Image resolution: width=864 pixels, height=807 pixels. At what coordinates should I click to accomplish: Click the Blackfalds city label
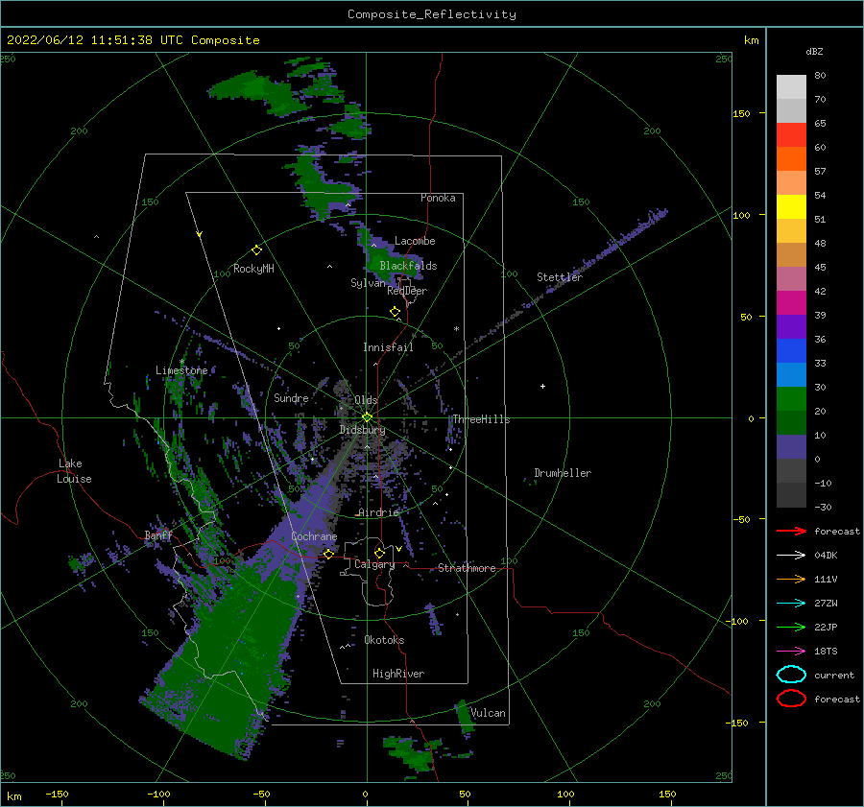(x=408, y=266)
